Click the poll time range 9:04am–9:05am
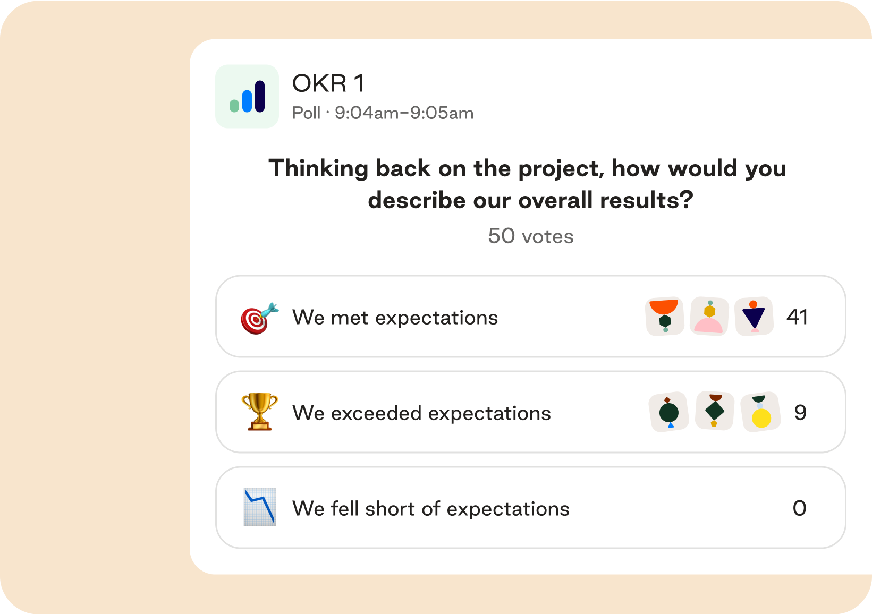This screenshot has height=614, width=872. [x=404, y=113]
